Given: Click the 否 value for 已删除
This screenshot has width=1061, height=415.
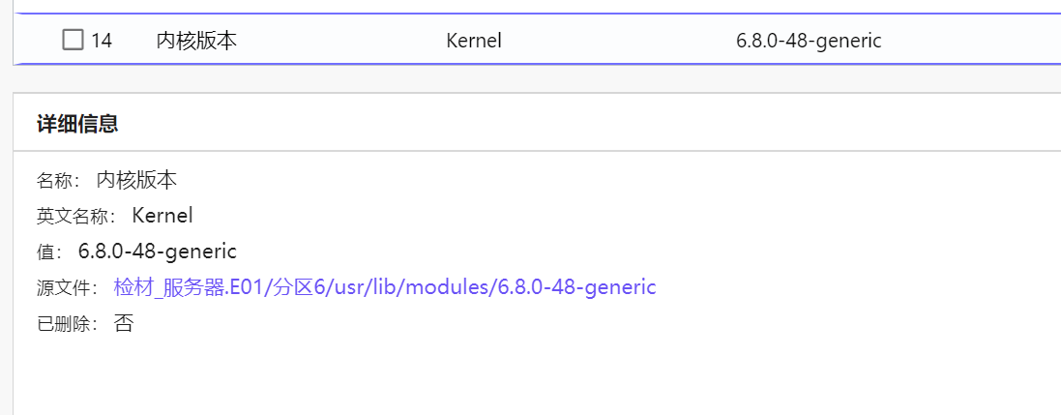Looking at the screenshot, I should coord(124,323).
